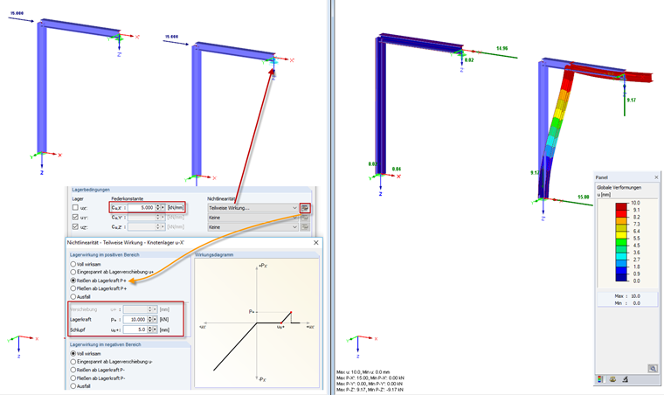Open the Lagerkraft P+ value list arrow
664x395 pixels.
click(155, 320)
